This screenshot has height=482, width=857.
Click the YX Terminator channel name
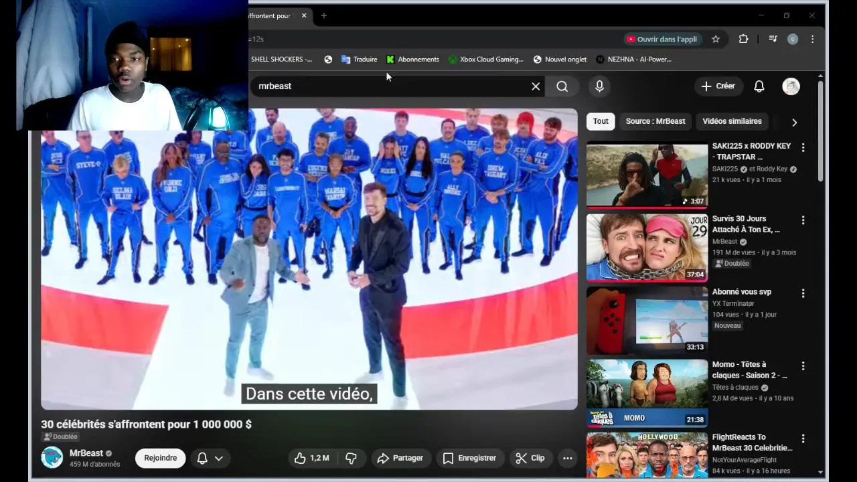click(732, 304)
